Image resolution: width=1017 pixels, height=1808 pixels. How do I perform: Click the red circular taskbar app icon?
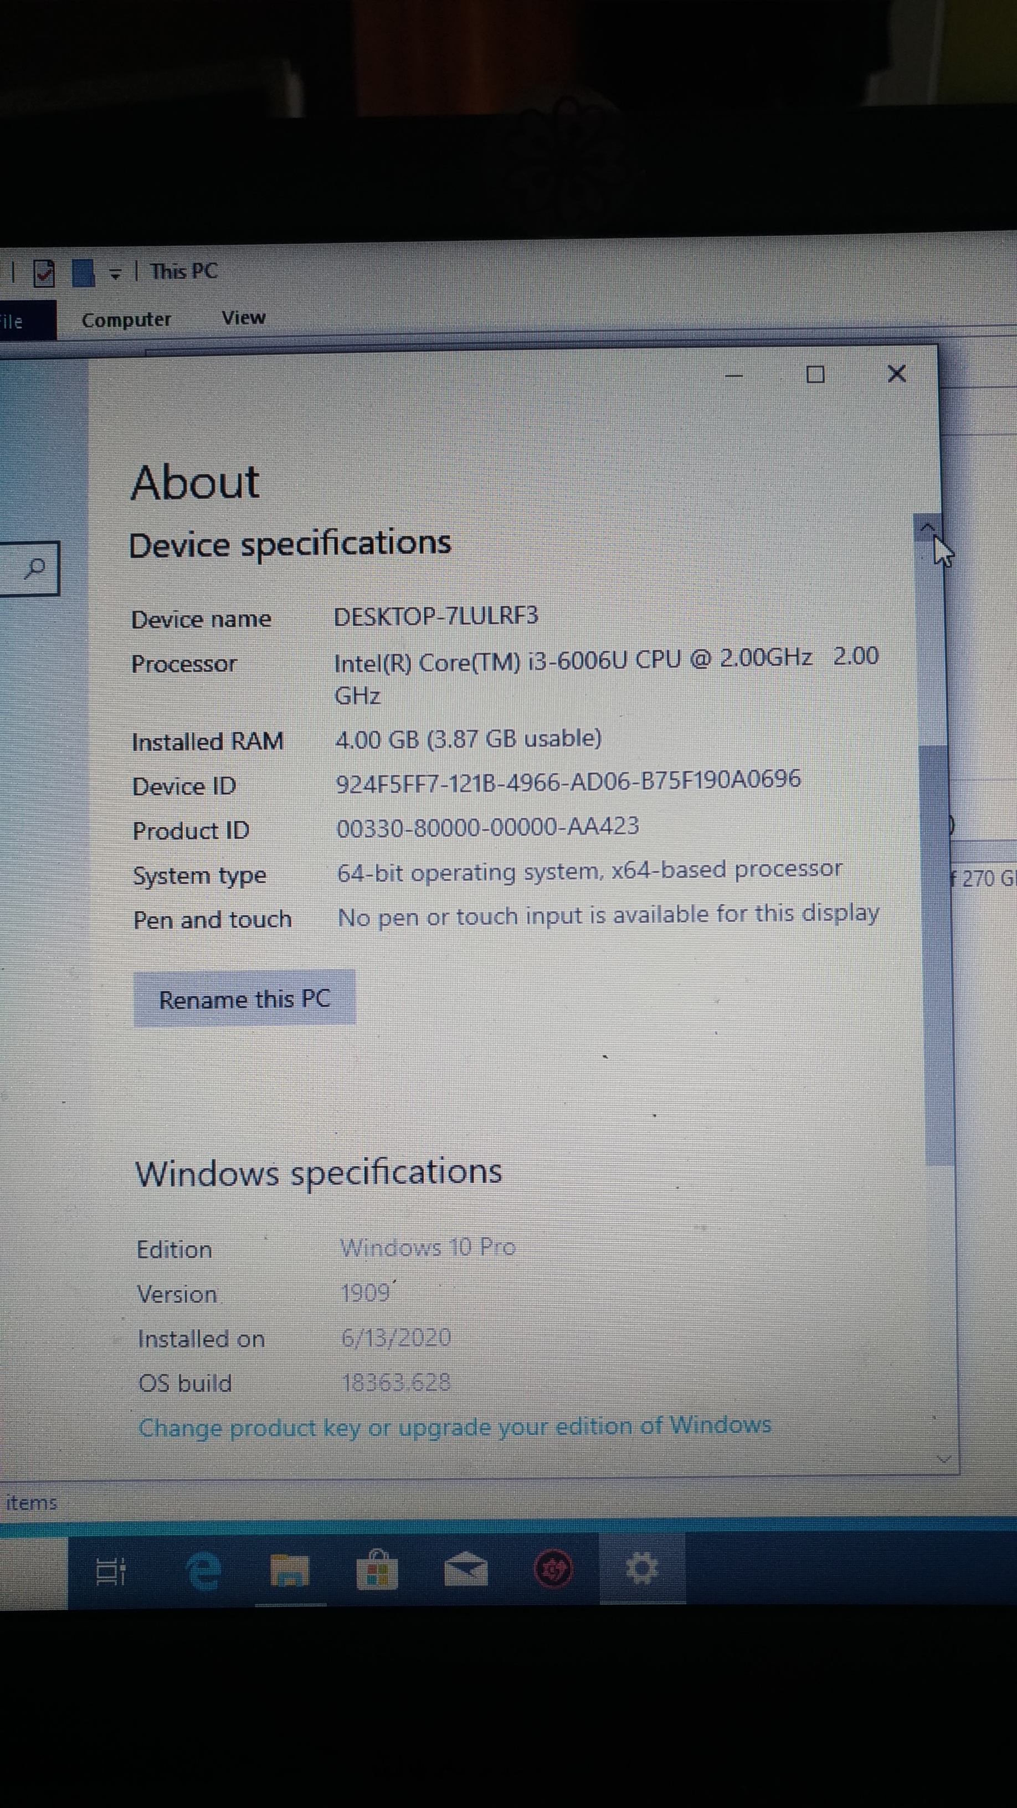(554, 1569)
